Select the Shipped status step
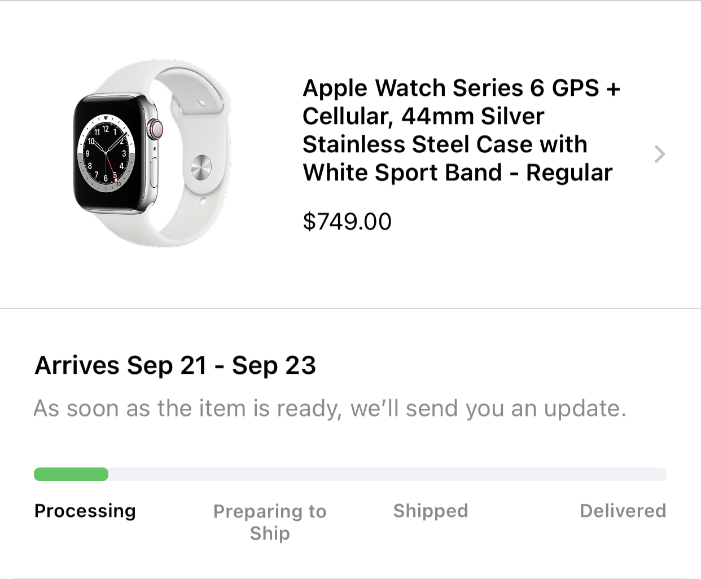Viewport: 701px width, 579px height. coord(431,511)
